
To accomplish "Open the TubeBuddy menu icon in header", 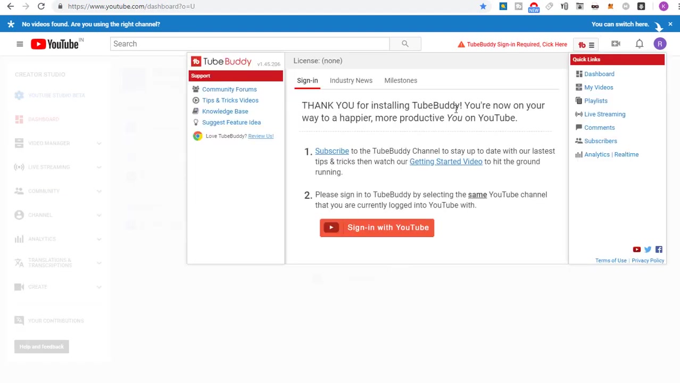I will [586, 45].
